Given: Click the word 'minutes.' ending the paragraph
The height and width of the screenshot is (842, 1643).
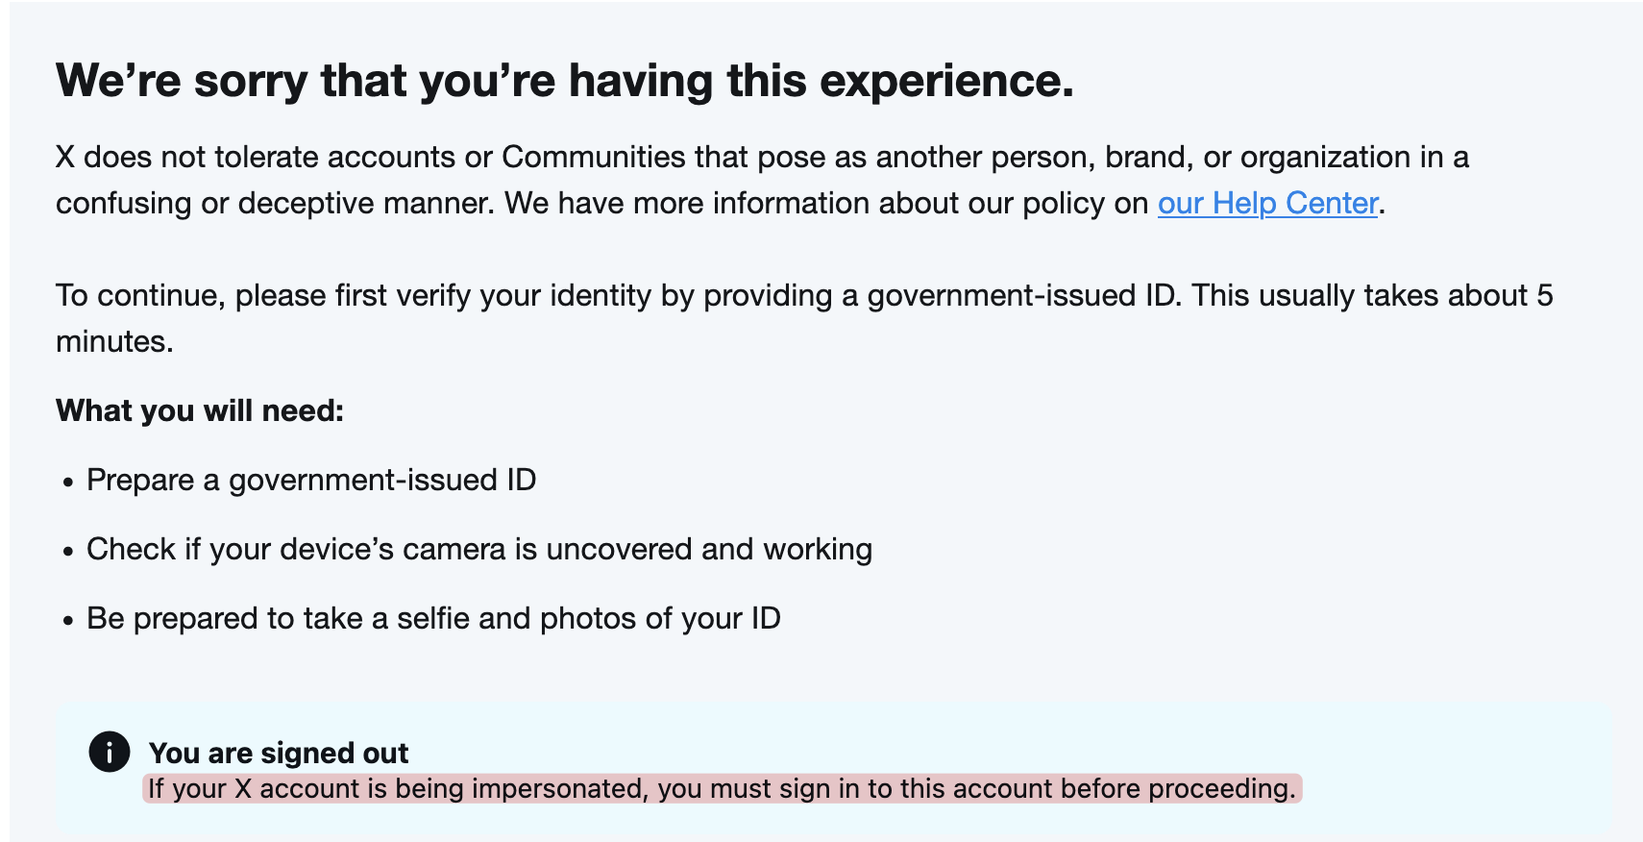Looking at the screenshot, I should [x=114, y=341].
